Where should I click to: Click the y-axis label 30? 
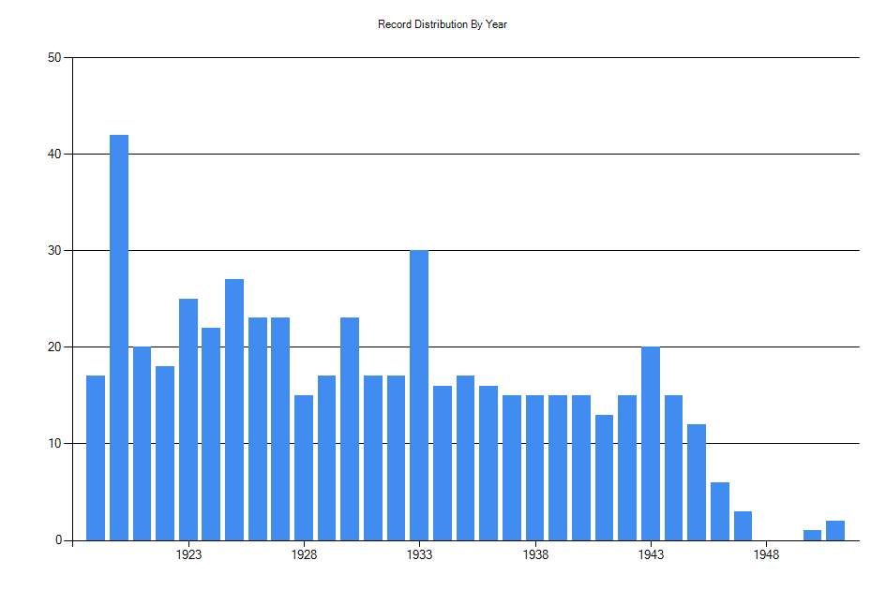click(x=54, y=251)
